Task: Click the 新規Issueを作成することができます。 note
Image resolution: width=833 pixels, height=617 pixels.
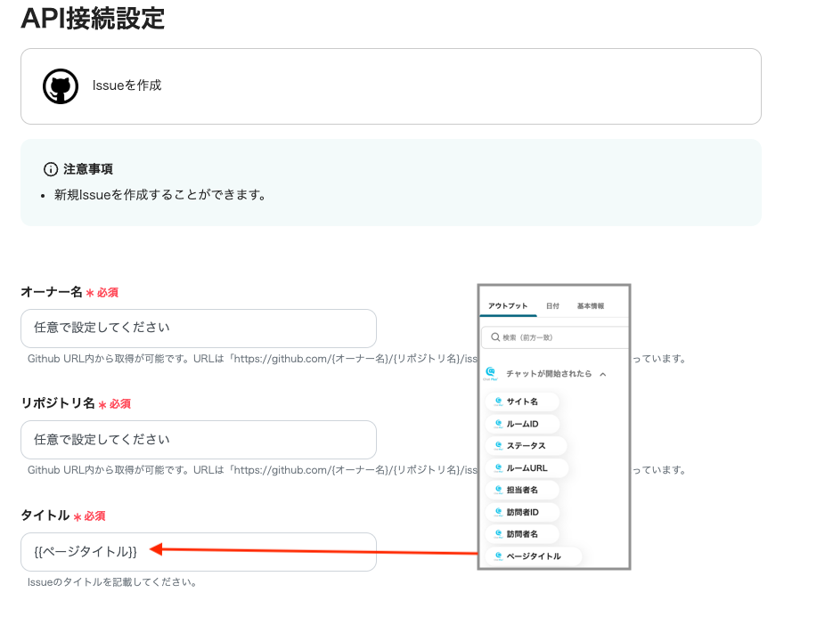Action: [x=159, y=195]
